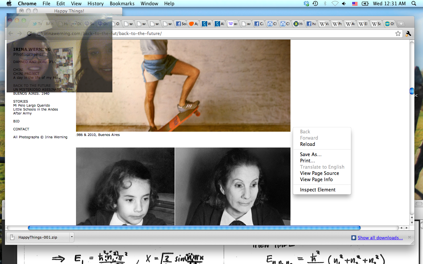This screenshot has height=264, width=423.
Task: Open a new tab with plus button
Action: [x=401, y=24]
